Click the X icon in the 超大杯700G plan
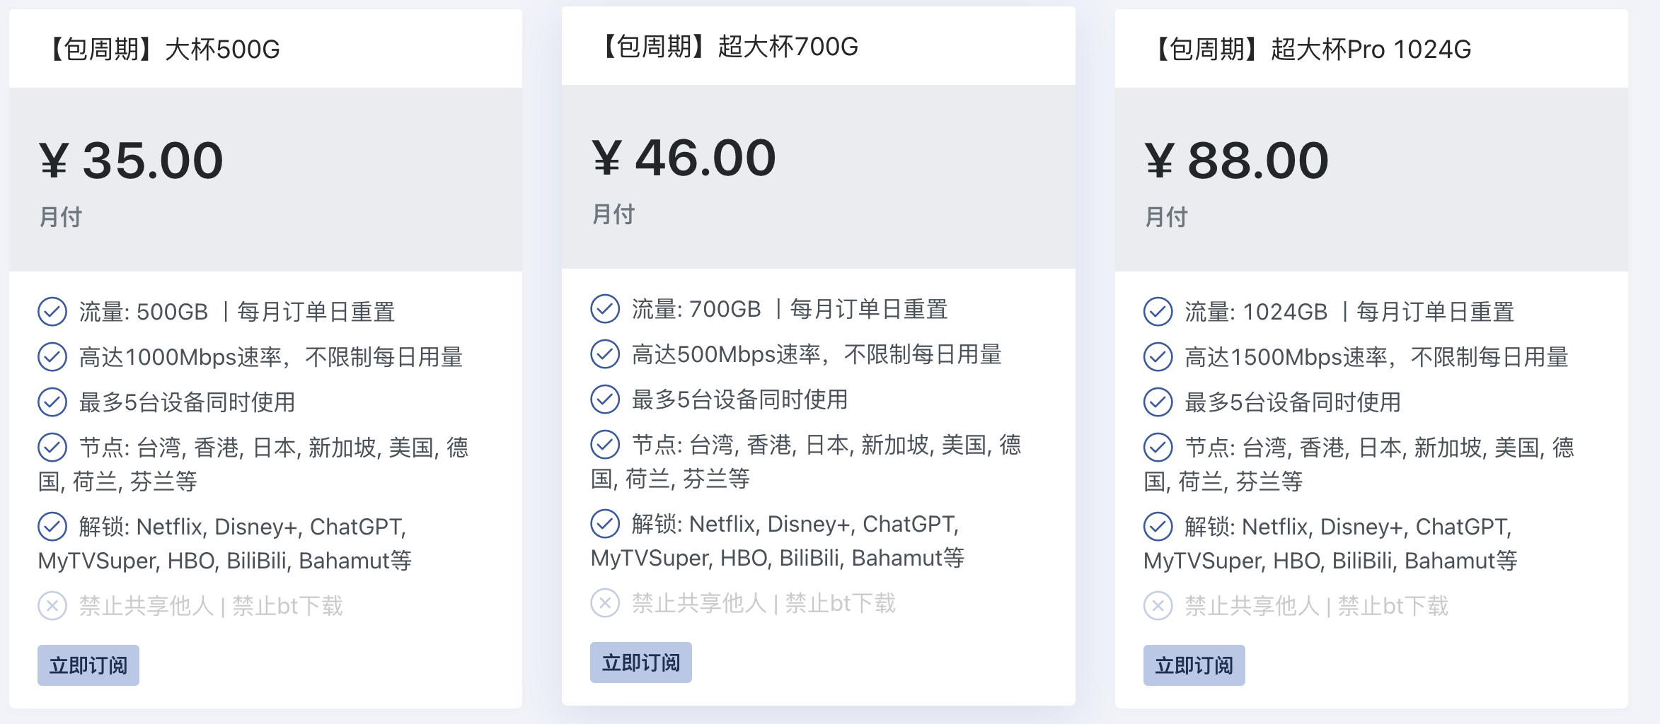The height and width of the screenshot is (724, 1660). point(605,603)
